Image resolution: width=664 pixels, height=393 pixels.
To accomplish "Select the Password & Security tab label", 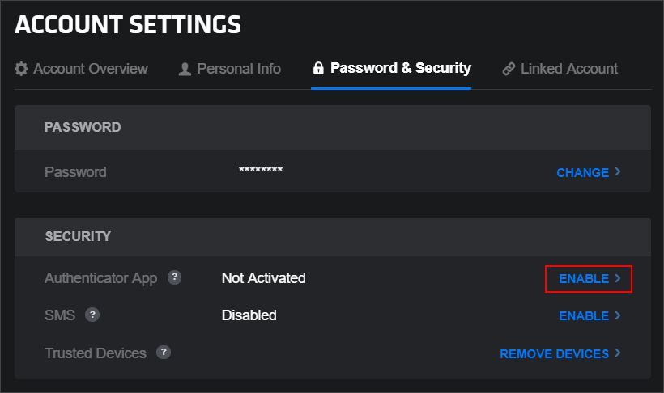I will [401, 69].
